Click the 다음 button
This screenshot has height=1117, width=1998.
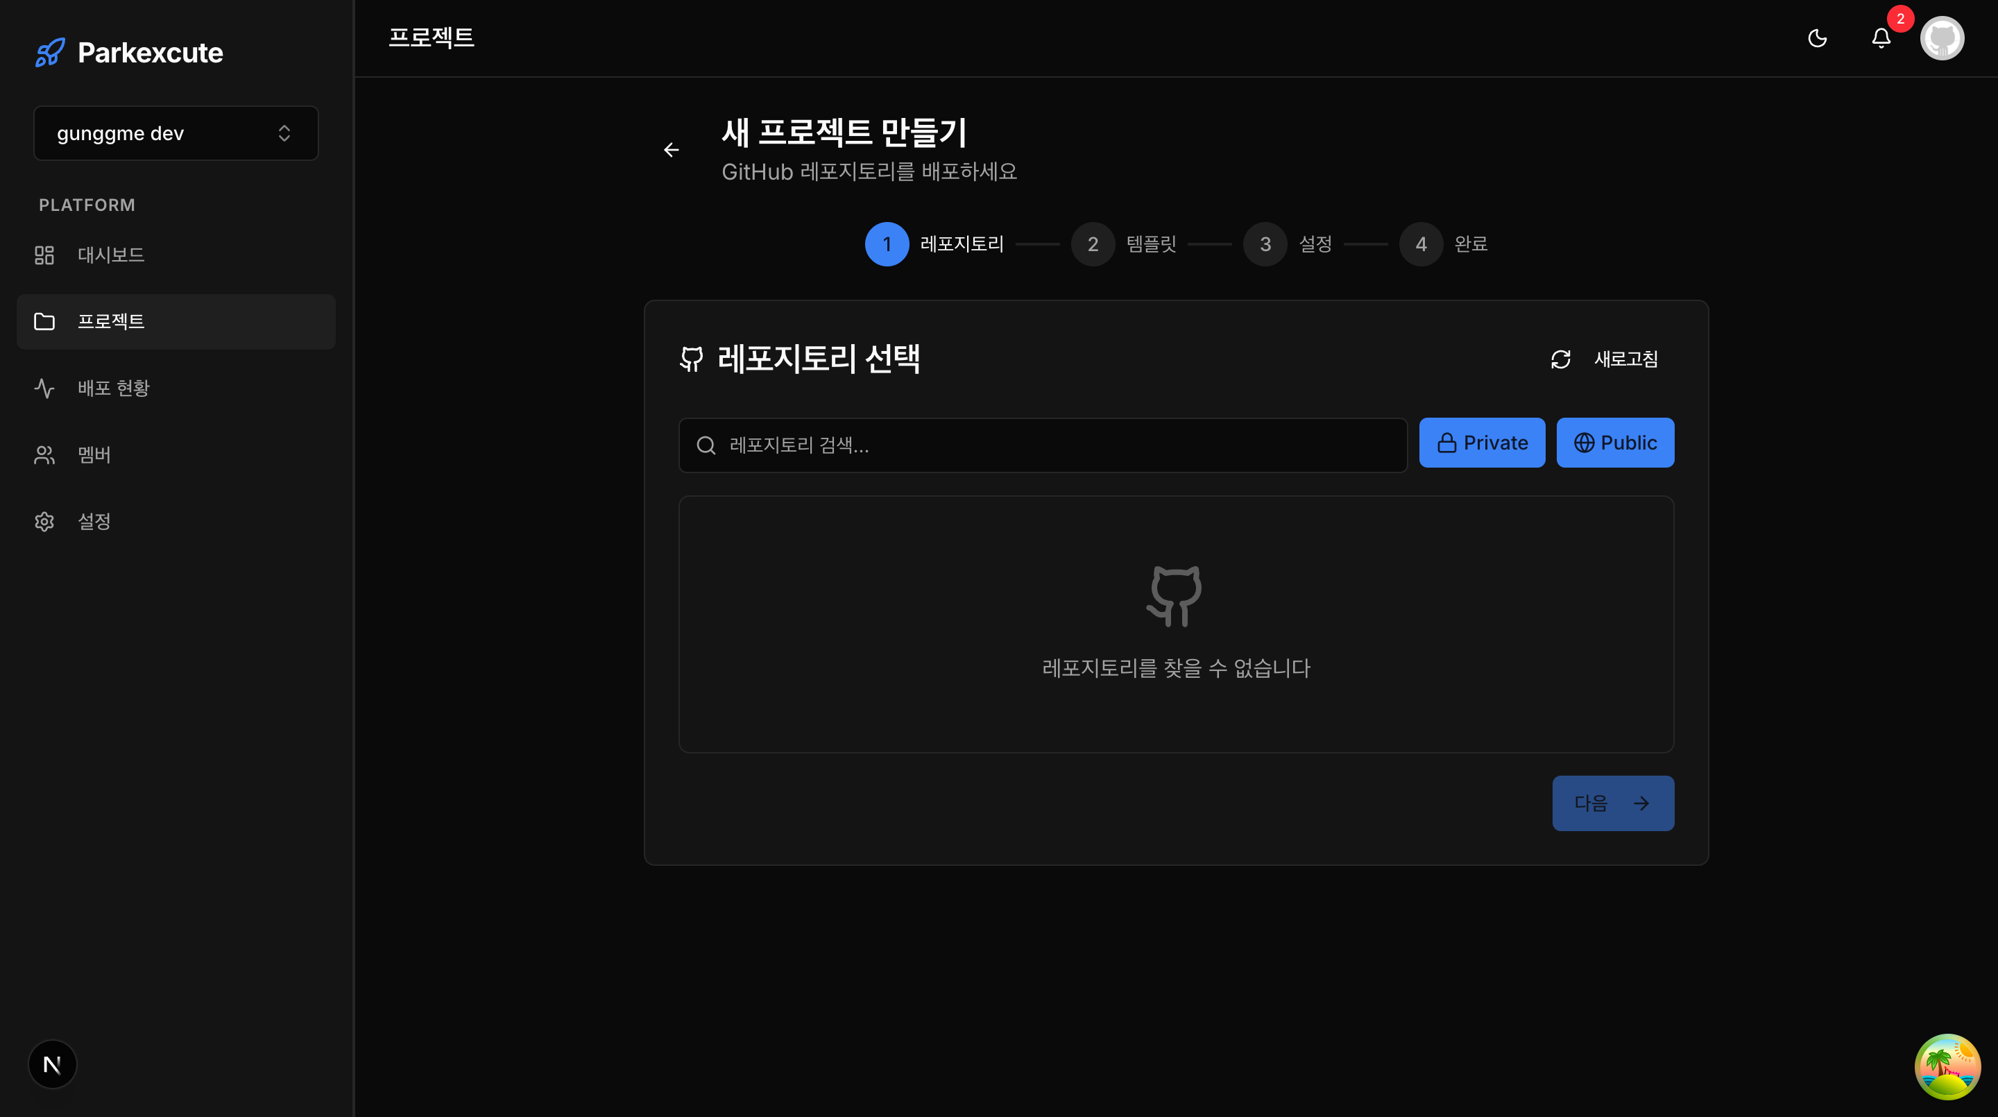tap(1612, 803)
